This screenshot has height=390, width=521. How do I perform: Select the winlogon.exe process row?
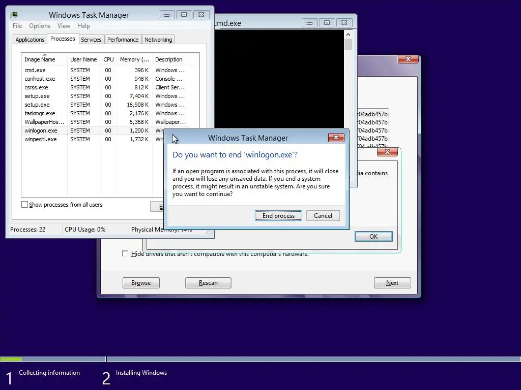point(93,131)
